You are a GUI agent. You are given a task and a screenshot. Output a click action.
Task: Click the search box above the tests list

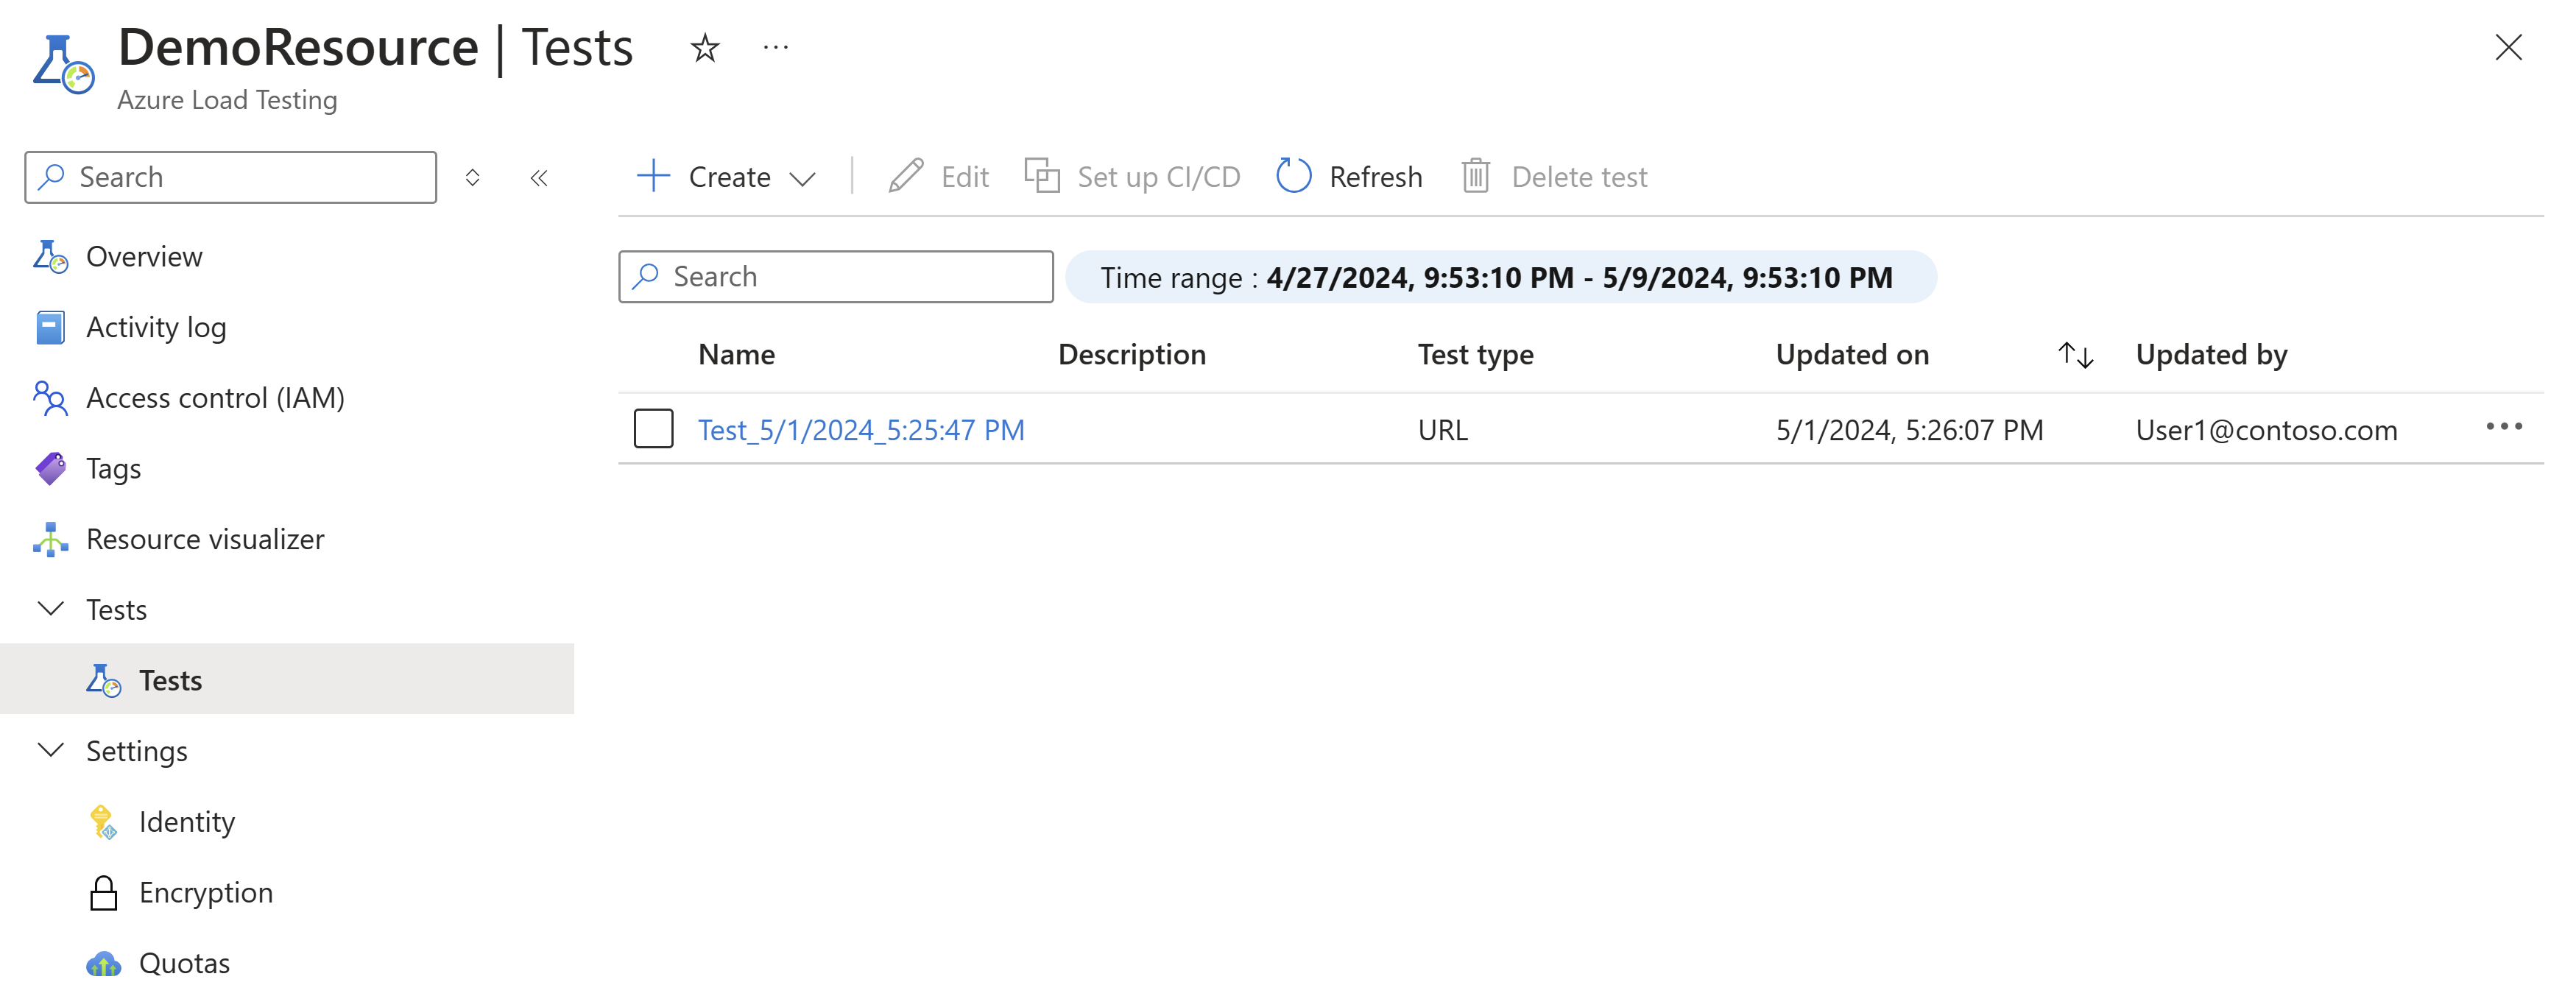click(836, 276)
